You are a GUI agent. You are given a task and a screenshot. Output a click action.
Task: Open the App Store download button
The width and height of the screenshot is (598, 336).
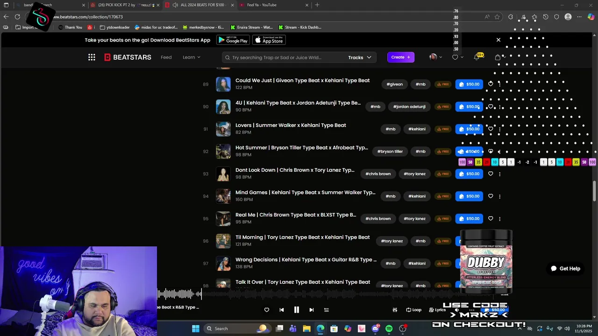tap(269, 40)
